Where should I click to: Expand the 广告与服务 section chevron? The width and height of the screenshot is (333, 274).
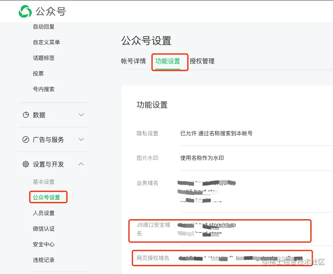(81, 140)
